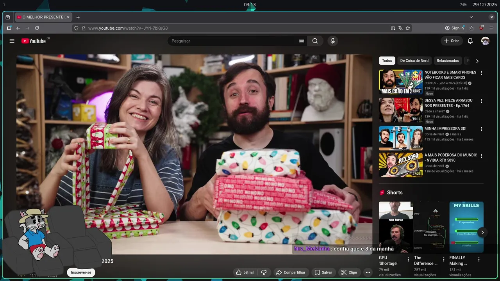Reload the page with the refresh icon
The width and height of the screenshot is (500, 281).
click(37, 28)
